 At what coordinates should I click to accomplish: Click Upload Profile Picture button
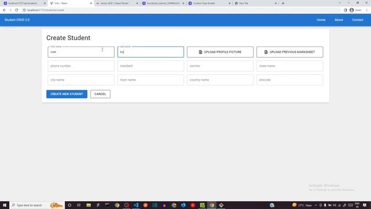(x=220, y=52)
